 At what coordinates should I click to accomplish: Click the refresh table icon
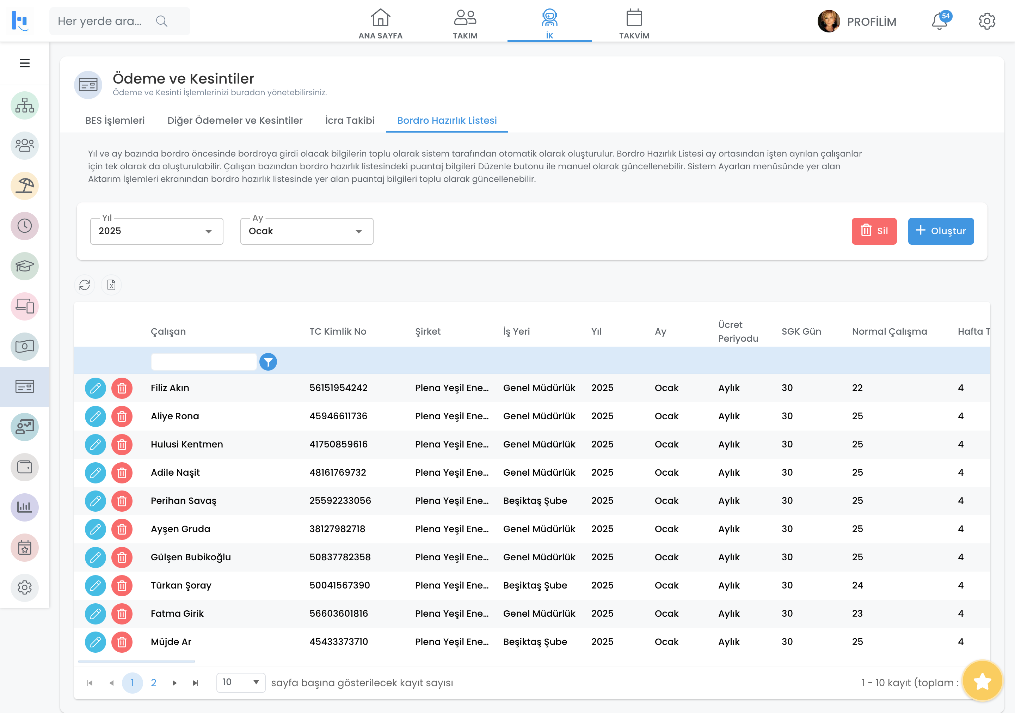[85, 285]
